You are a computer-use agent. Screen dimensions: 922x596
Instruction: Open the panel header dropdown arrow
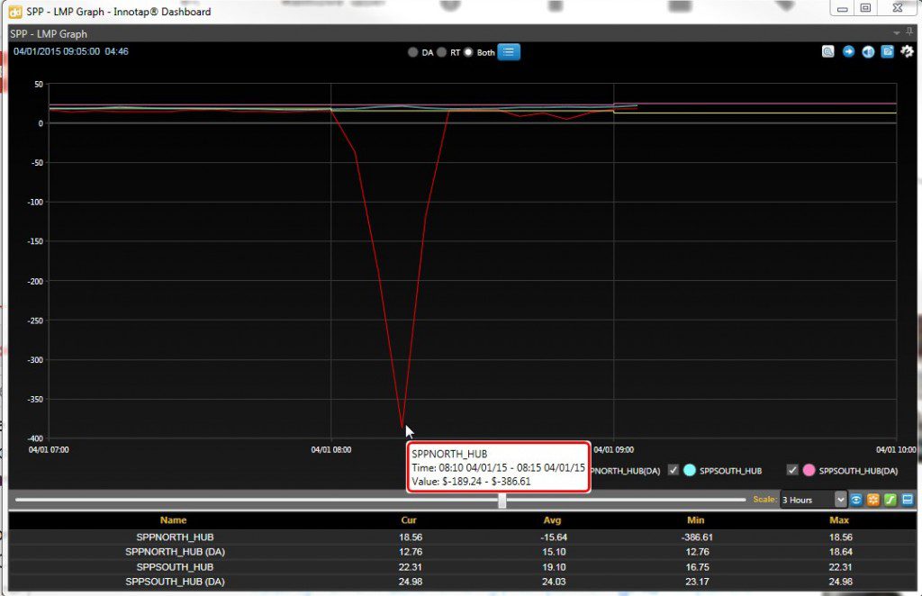point(897,33)
